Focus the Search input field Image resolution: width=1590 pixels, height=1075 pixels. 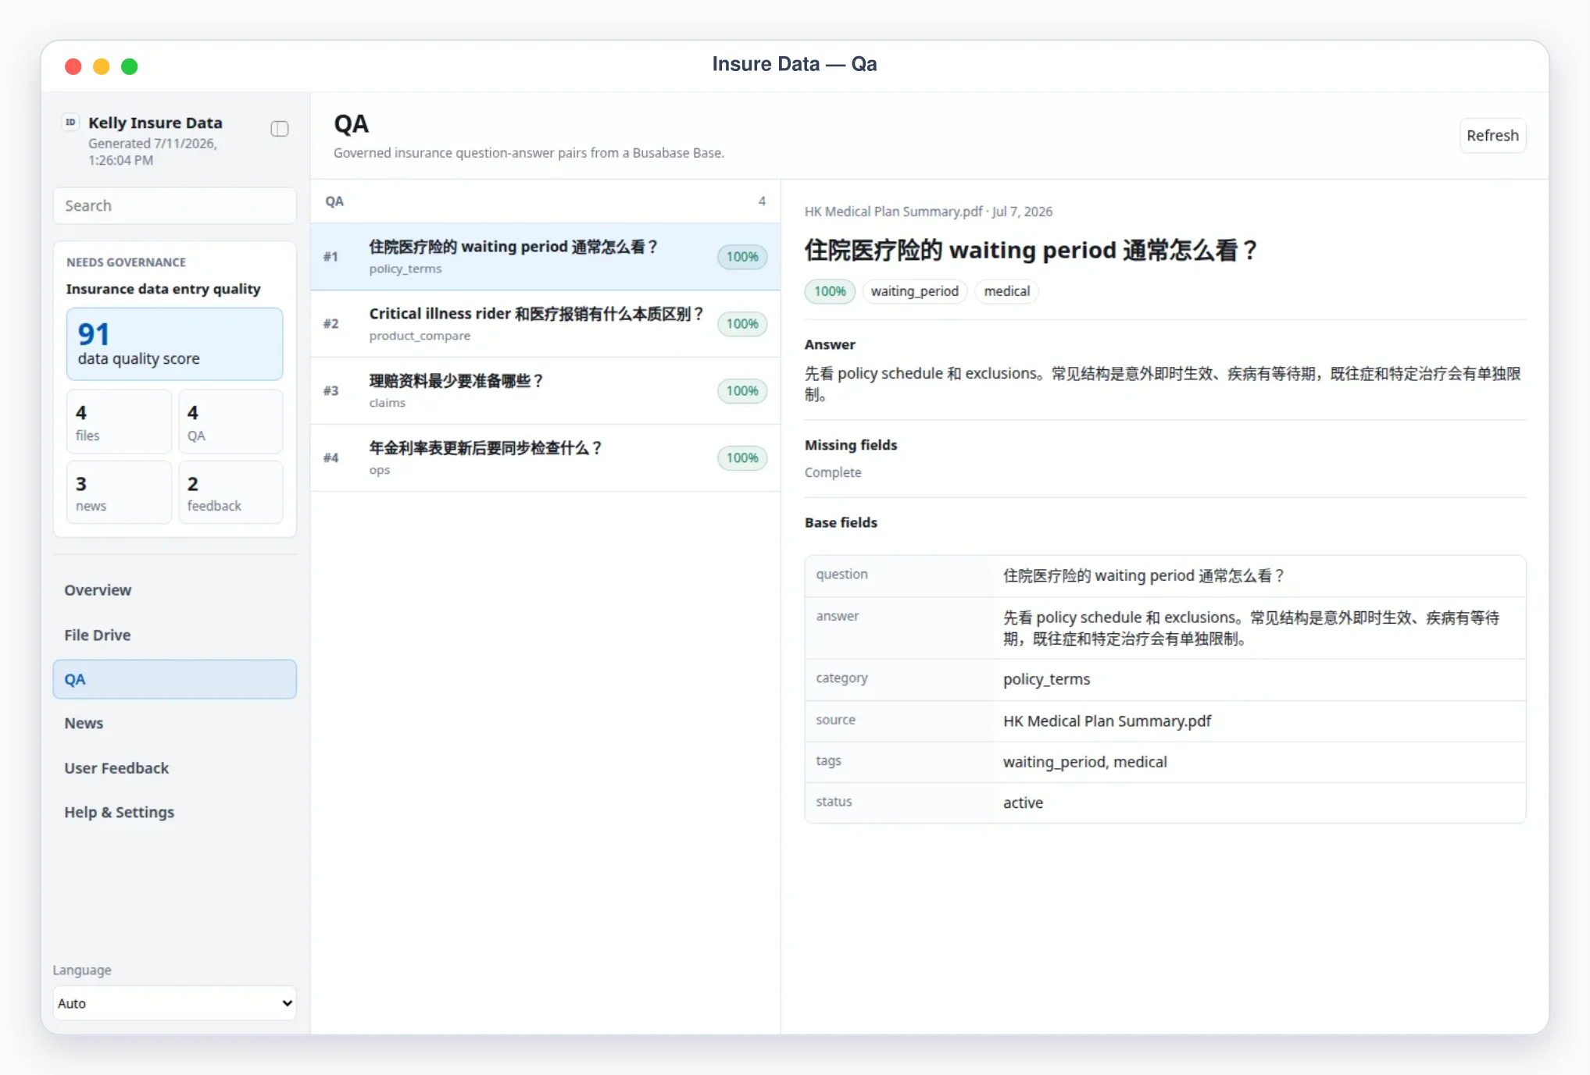coord(174,205)
